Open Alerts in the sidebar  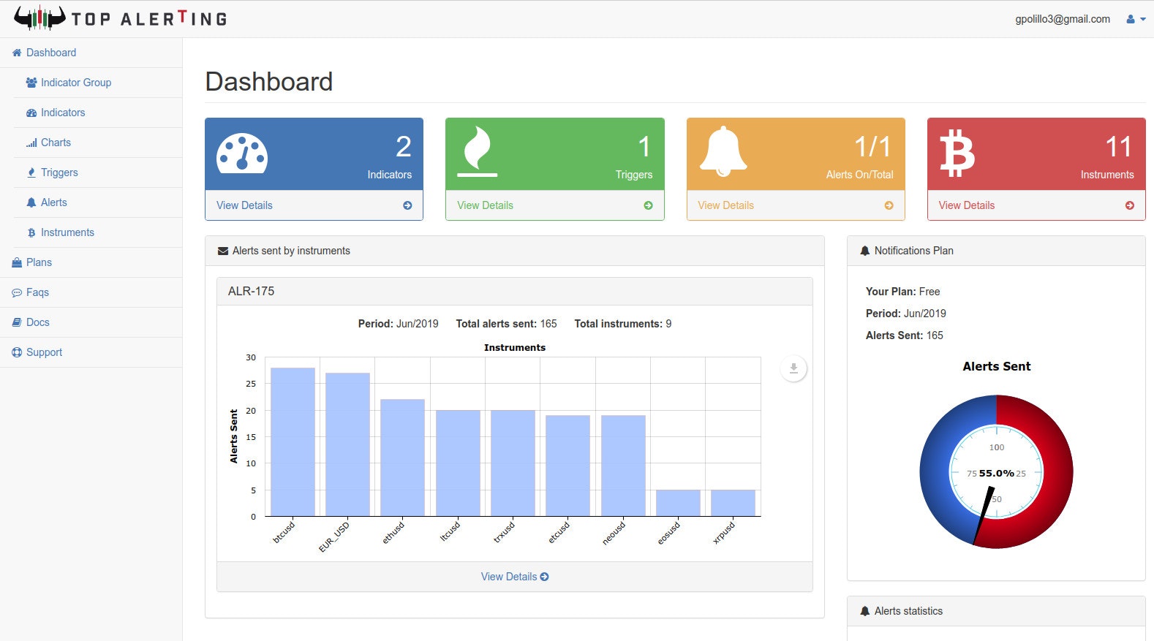coord(98,202)
